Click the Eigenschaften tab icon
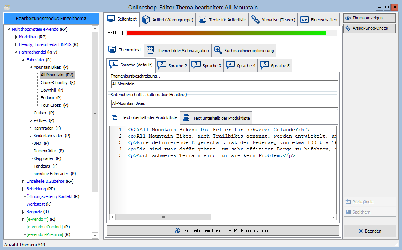402x250 pixels. click(x=305, y=20)
